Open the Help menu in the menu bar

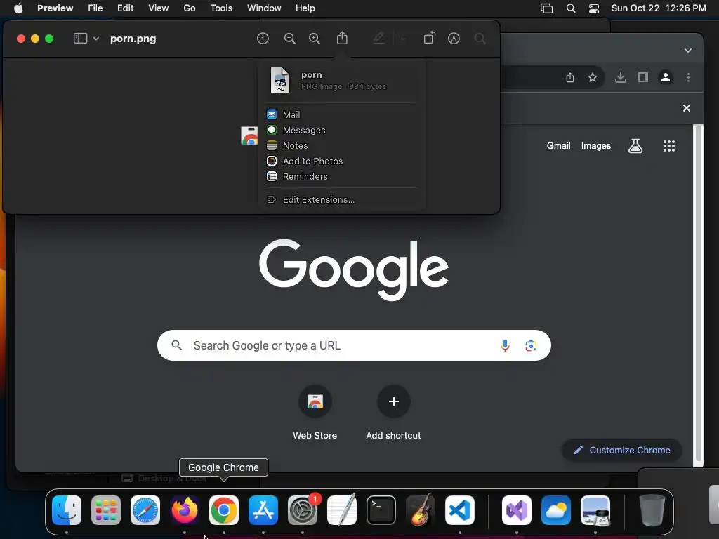coord(305,8)
